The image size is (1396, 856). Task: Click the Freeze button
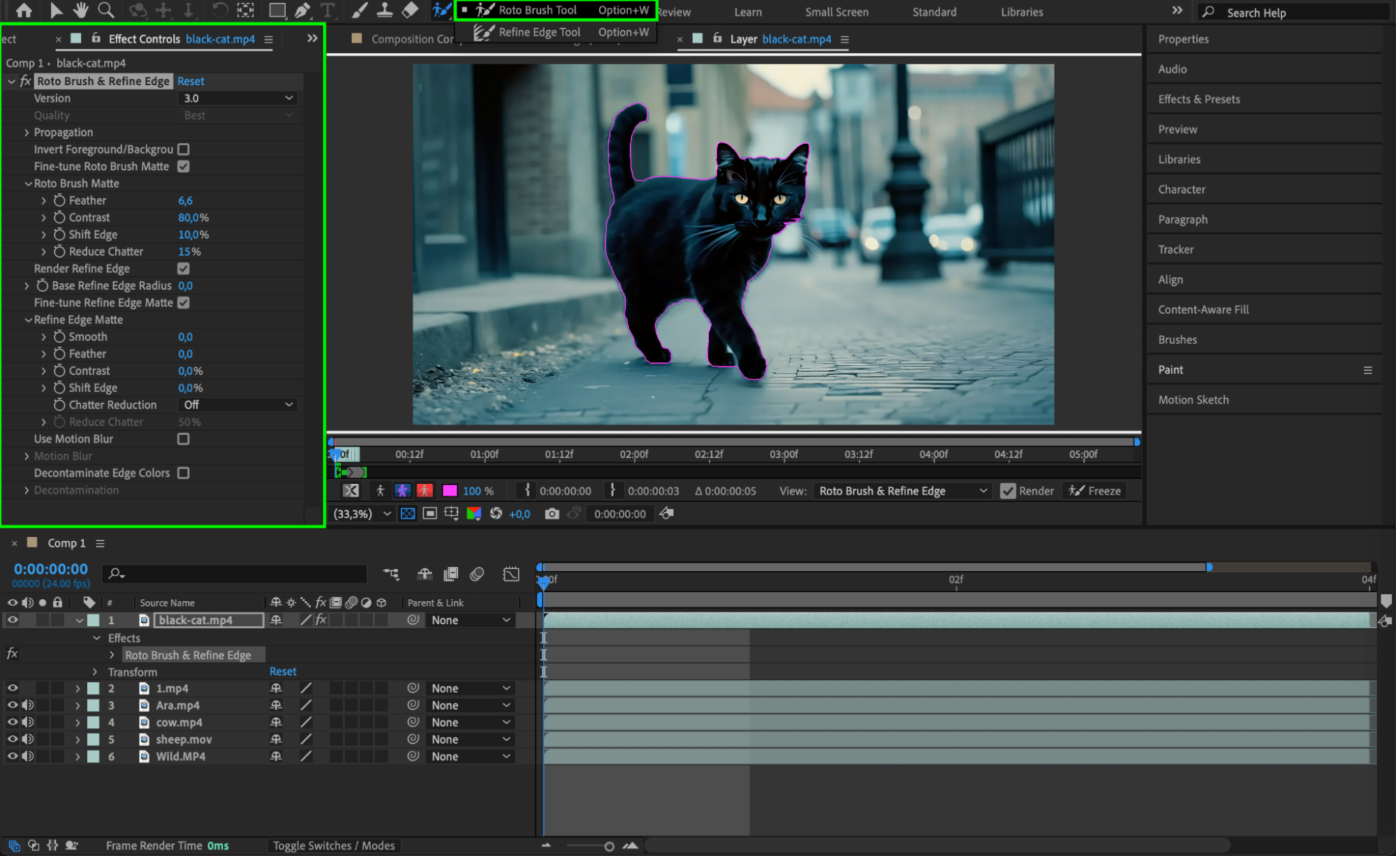pos(1095,491)
